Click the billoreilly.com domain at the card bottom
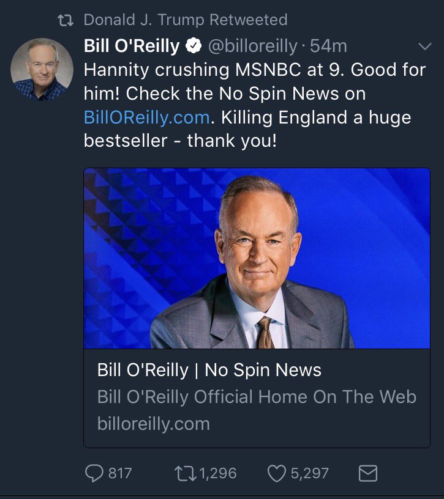 (x=153, y=423)
